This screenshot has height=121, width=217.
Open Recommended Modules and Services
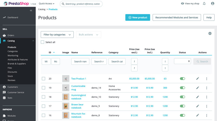pyautogui.click(x=177, y=17)
